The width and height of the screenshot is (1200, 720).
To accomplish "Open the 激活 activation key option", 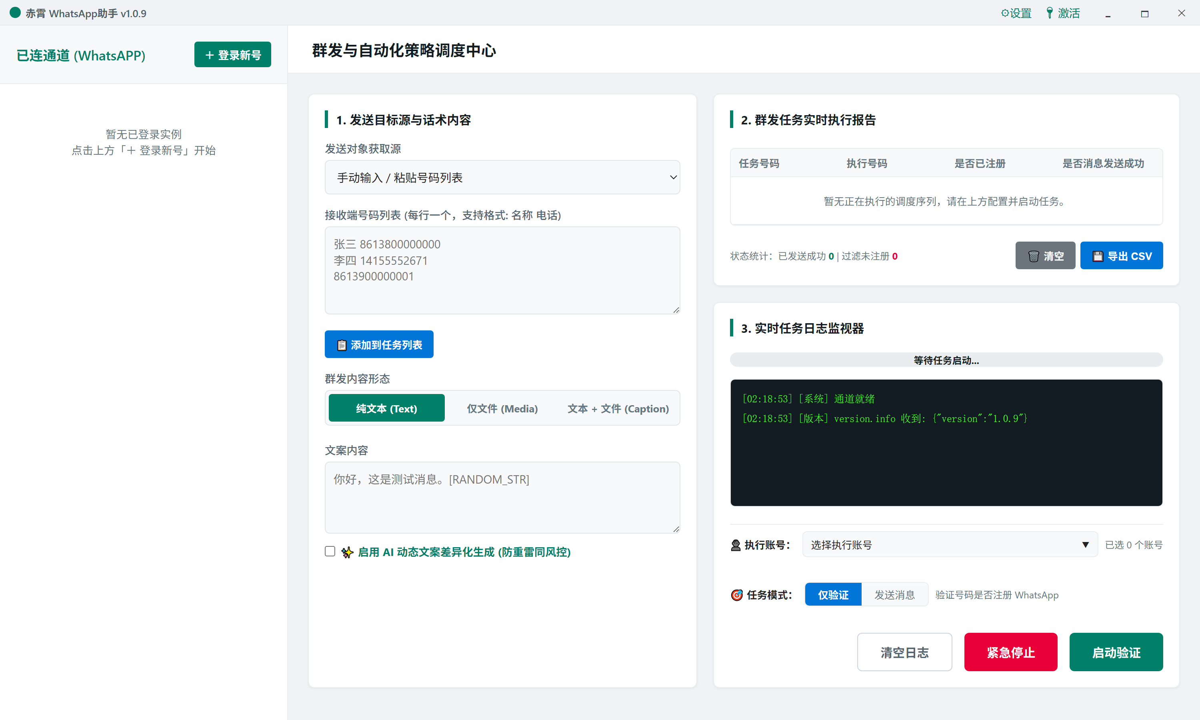I will (x=1063, y=13).
